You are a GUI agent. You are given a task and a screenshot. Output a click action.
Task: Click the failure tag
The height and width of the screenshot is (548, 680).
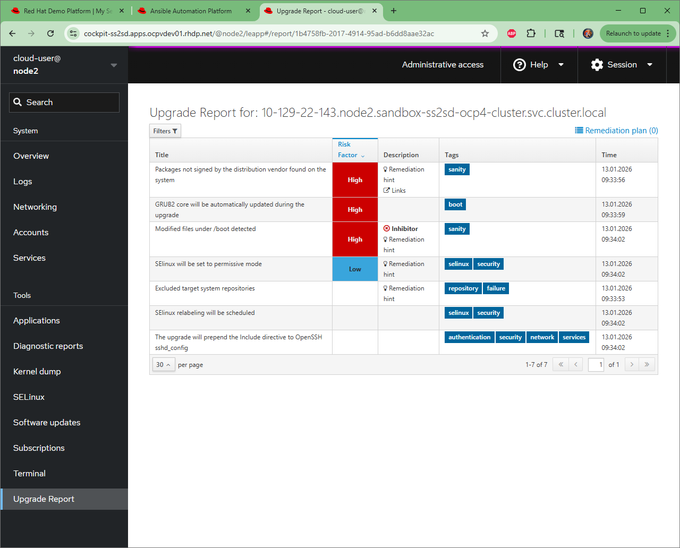point(496,288)
